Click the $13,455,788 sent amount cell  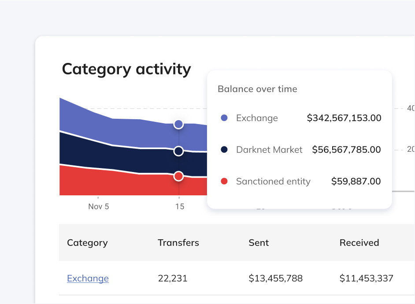click(x=276, y=278)
